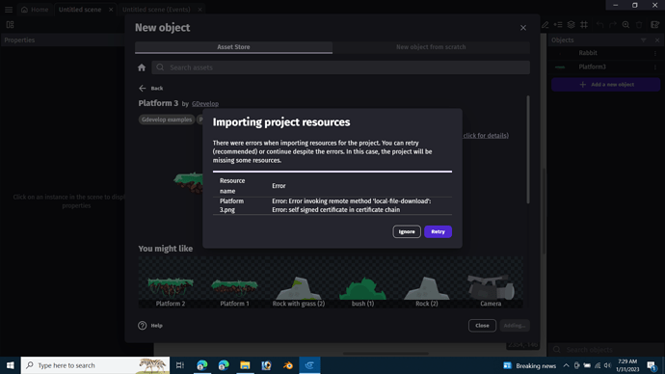Viewport: 665px width, 374px height.
Task: Click the volume icon in system tray
Action: (607, 365)
